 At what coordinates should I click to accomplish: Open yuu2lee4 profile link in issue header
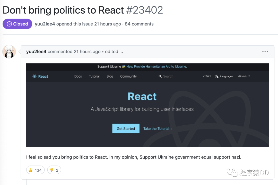point(45,24)
